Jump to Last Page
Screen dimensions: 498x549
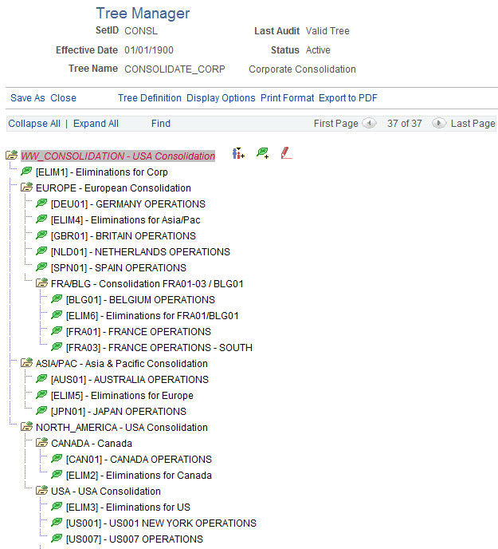click(473, 124)
